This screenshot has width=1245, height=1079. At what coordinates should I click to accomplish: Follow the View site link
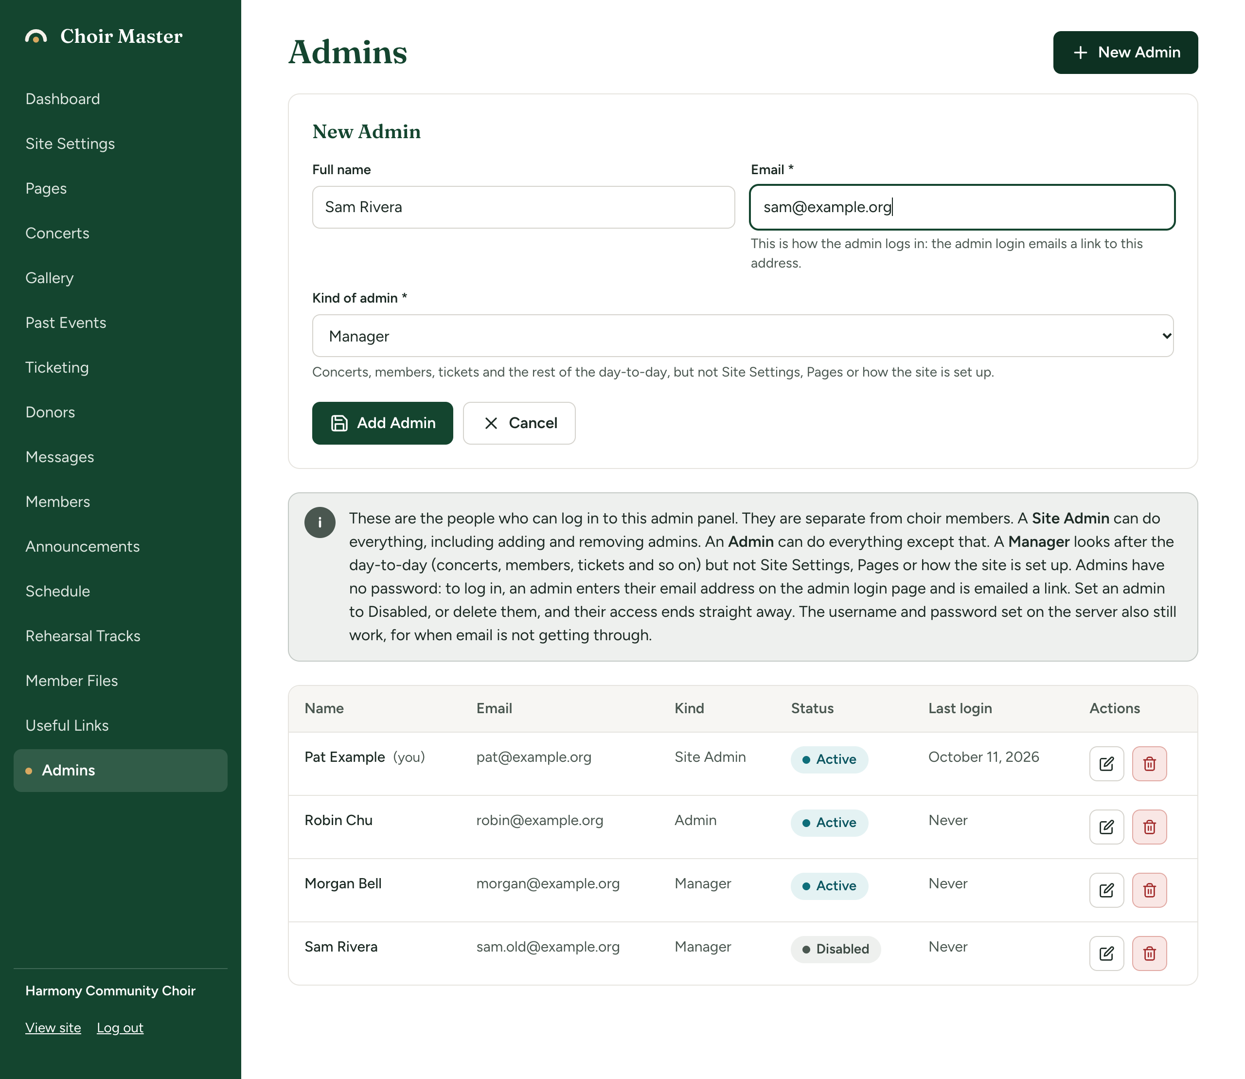[53, 1028]
